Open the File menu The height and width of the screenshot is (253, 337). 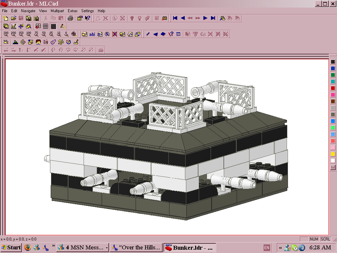5,11
